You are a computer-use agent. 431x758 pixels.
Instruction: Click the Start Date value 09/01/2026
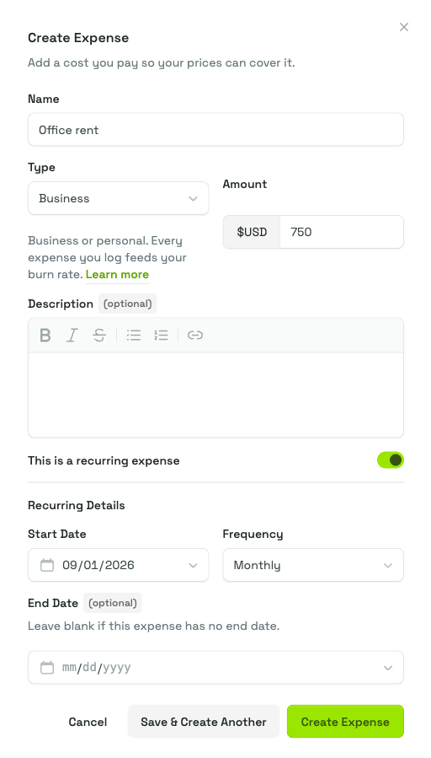(x=98, y=565)
